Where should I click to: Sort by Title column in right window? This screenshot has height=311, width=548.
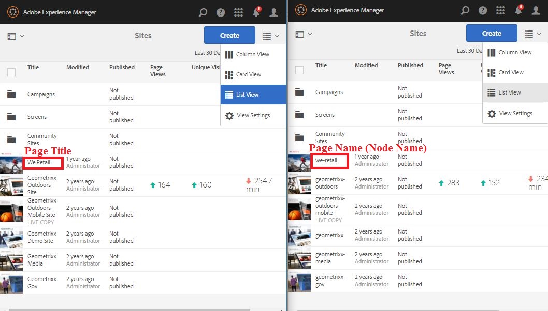click(x=321, y=65)
